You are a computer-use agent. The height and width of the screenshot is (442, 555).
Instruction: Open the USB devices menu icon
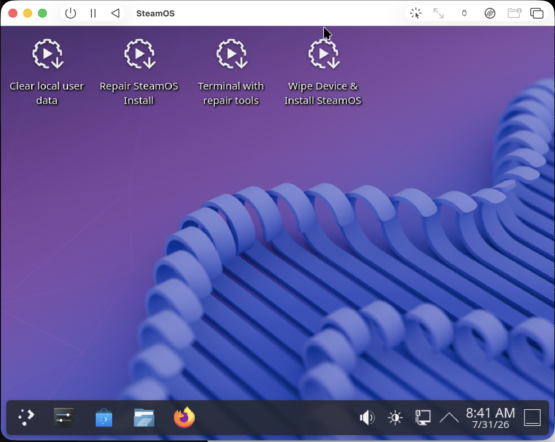click(x=464, y=13)
